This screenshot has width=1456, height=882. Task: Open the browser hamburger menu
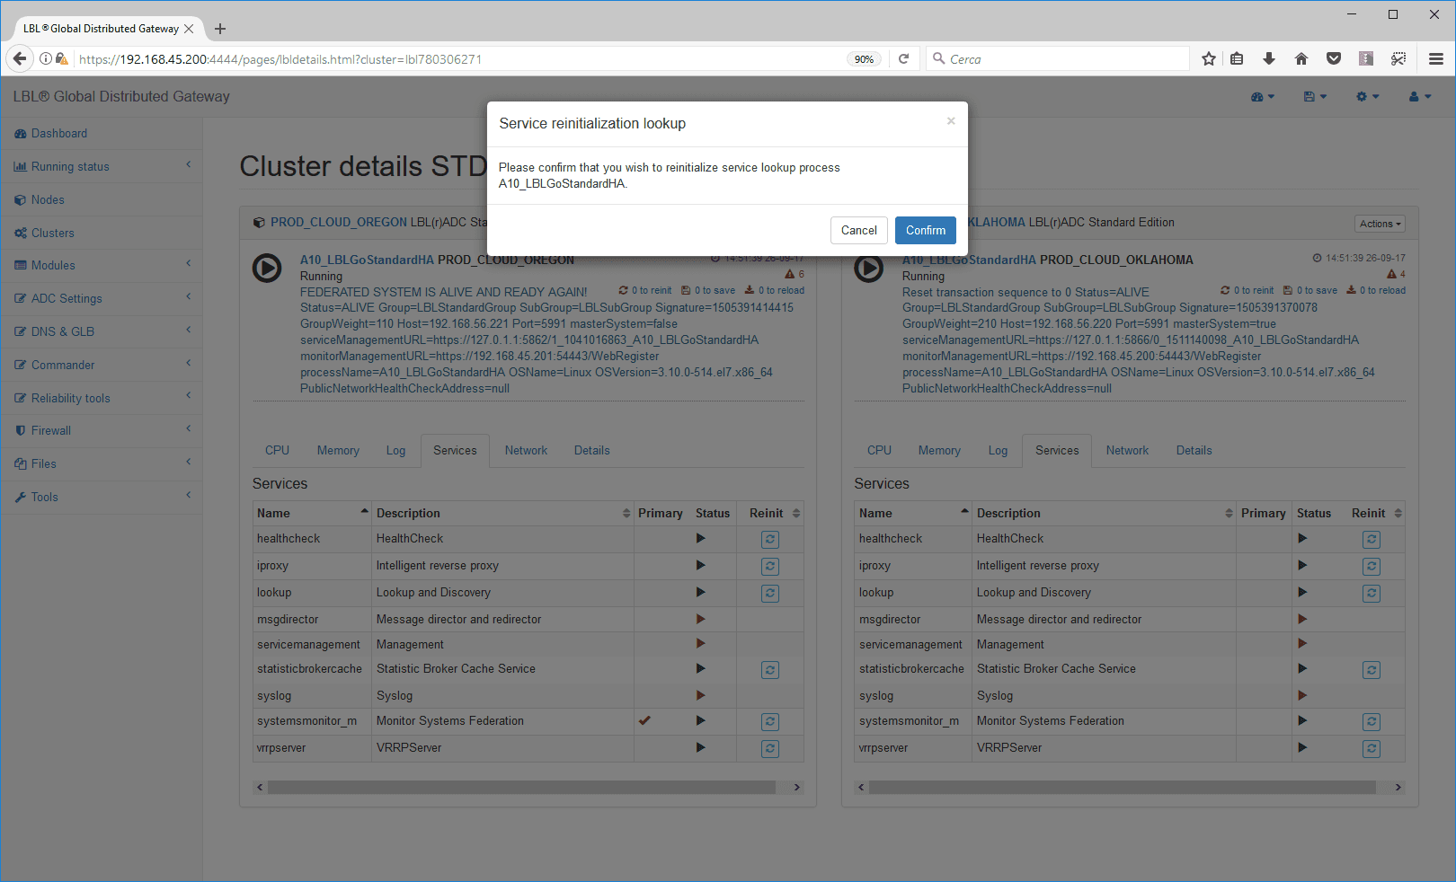click(1436, 59)
